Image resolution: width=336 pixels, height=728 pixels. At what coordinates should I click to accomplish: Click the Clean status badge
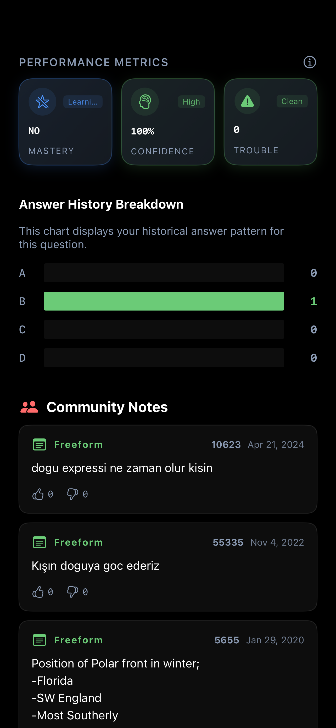tap(292, 101)
